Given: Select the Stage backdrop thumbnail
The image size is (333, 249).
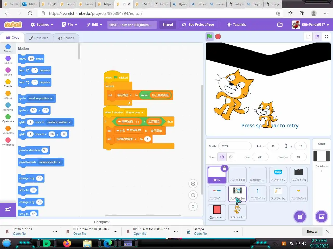Looking at the screenshot, I should [322, 156].
